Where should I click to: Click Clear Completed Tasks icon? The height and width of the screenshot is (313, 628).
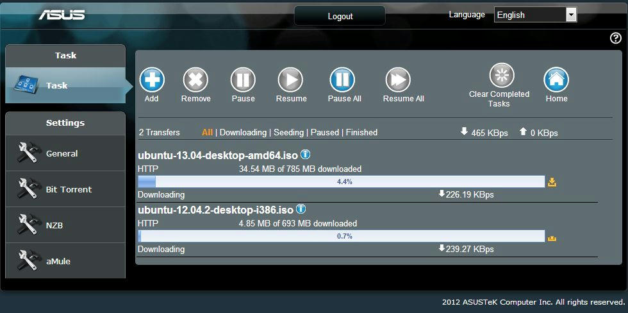point(501,75)
